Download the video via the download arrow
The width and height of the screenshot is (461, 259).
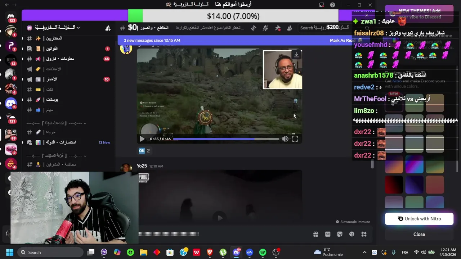(296, 55)
